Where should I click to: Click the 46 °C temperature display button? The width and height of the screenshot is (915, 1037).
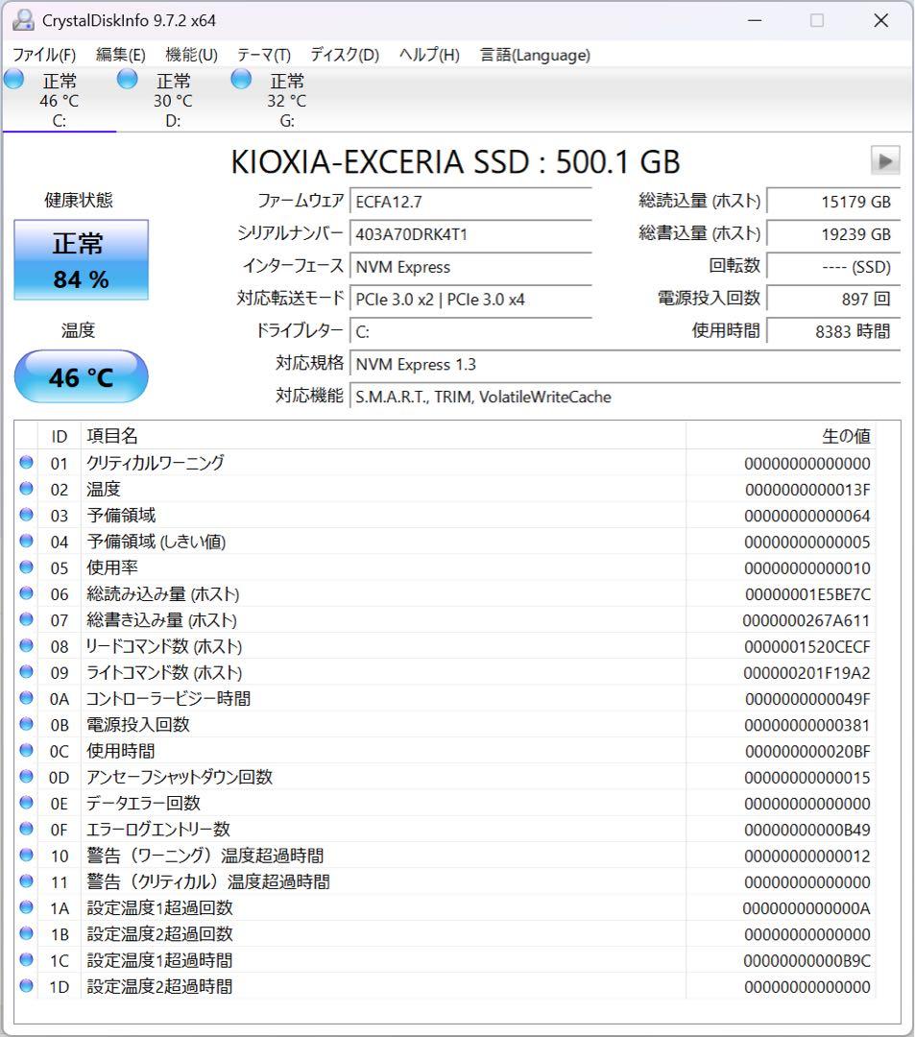[81, 376]
